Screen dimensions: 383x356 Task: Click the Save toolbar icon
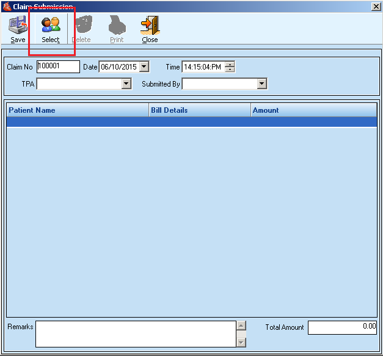point(18,26)
